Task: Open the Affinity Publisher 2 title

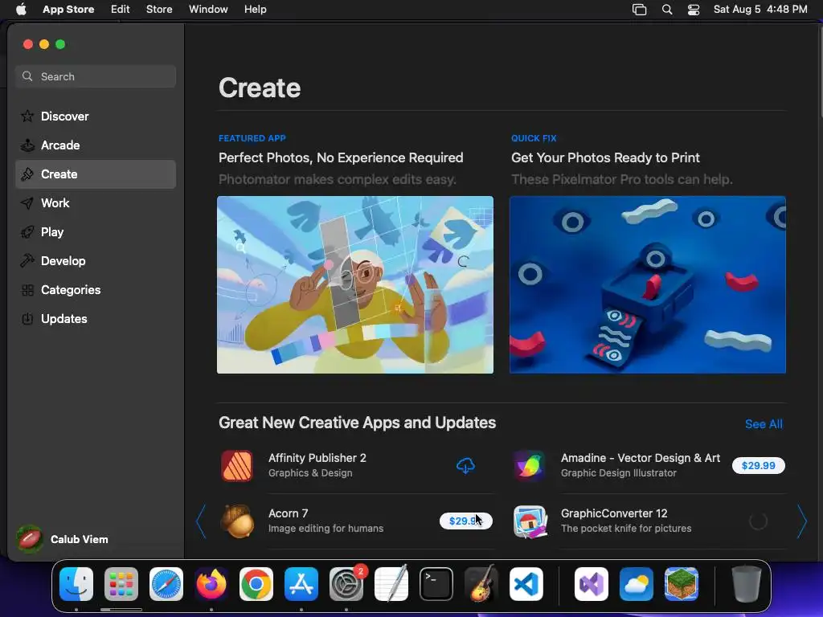Action: point(317,458)
